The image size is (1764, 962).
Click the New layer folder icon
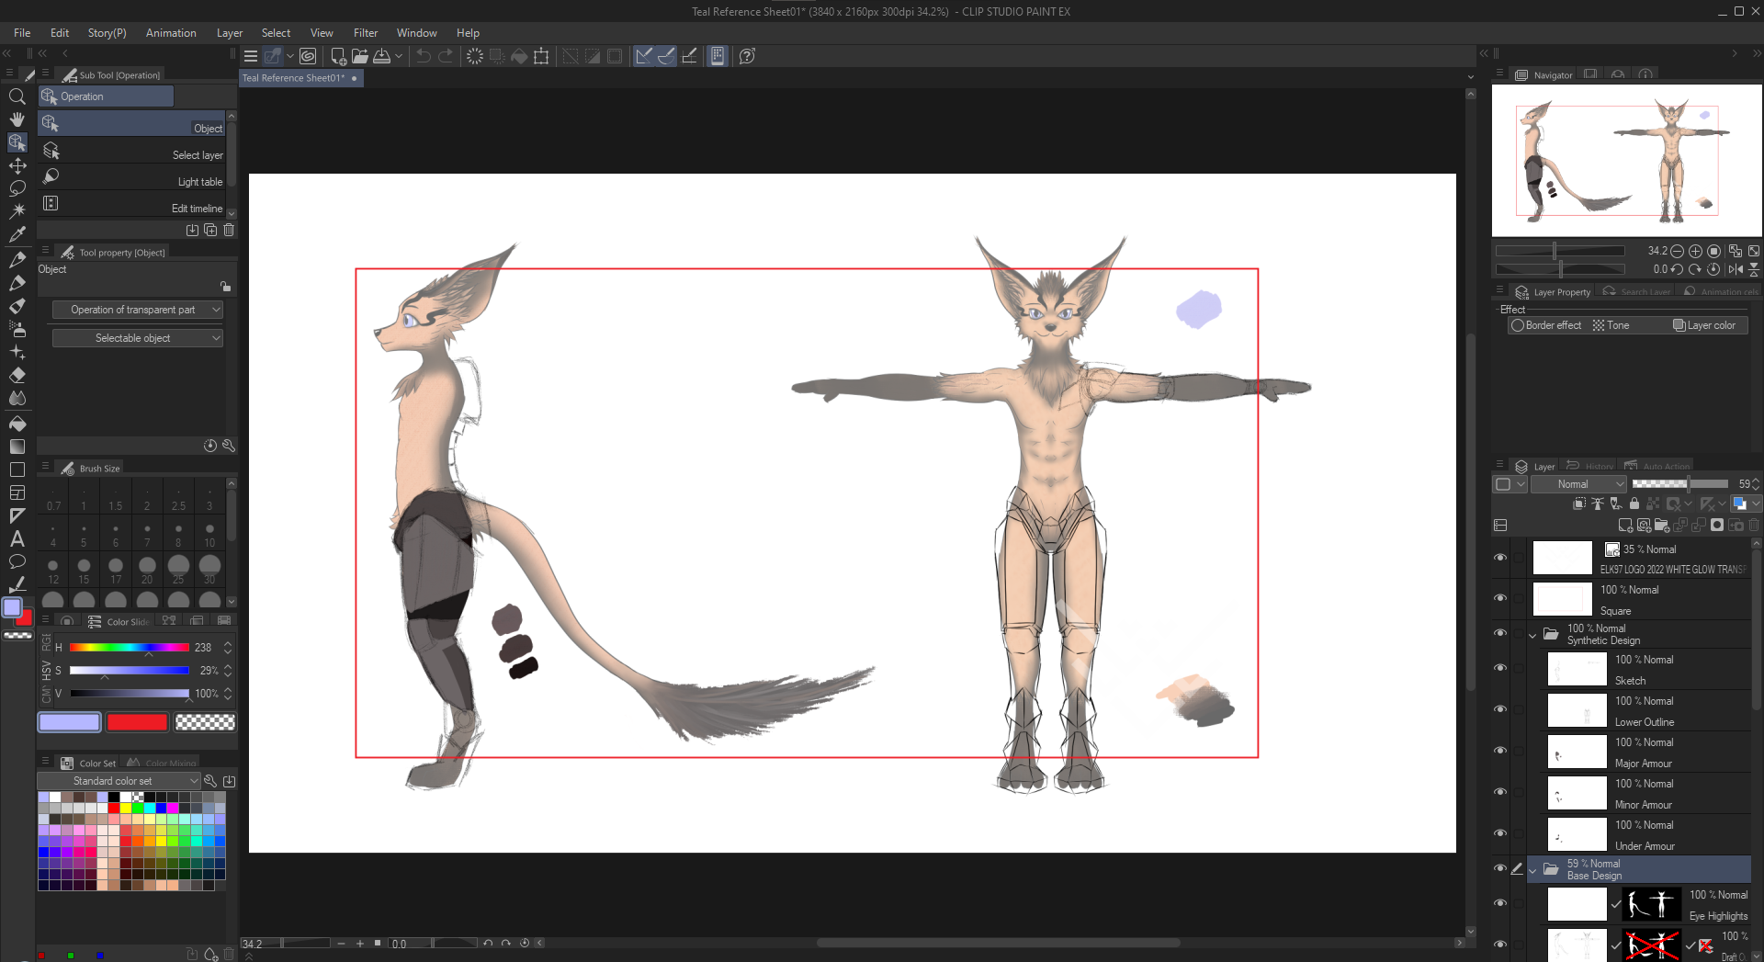pyautogui.click(x=1662, y=526)
